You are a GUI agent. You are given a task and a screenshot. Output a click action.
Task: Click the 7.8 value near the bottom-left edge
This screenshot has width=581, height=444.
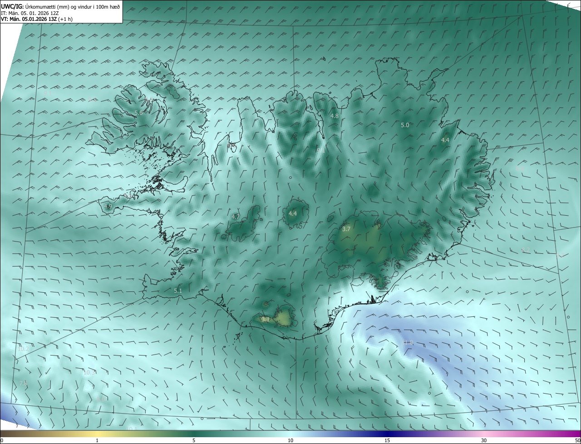click(24, 384)
